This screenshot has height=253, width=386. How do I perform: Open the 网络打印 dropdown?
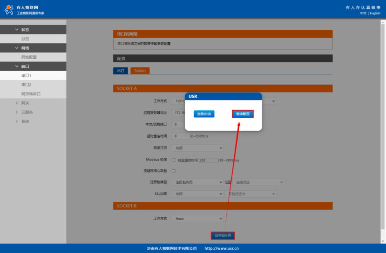click(197, 148)
